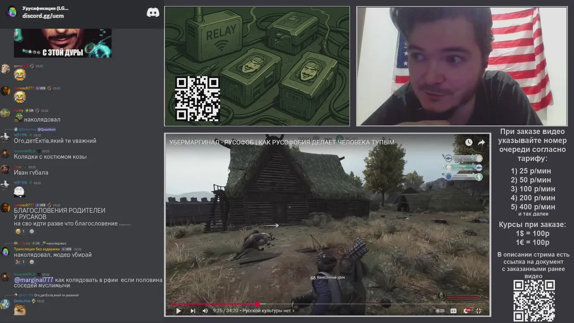This screenshot has width=574, height=323.
Task: Open the server avatar beside discord.gg/uem
Action: pyautogui.click(x=12, y=12)
